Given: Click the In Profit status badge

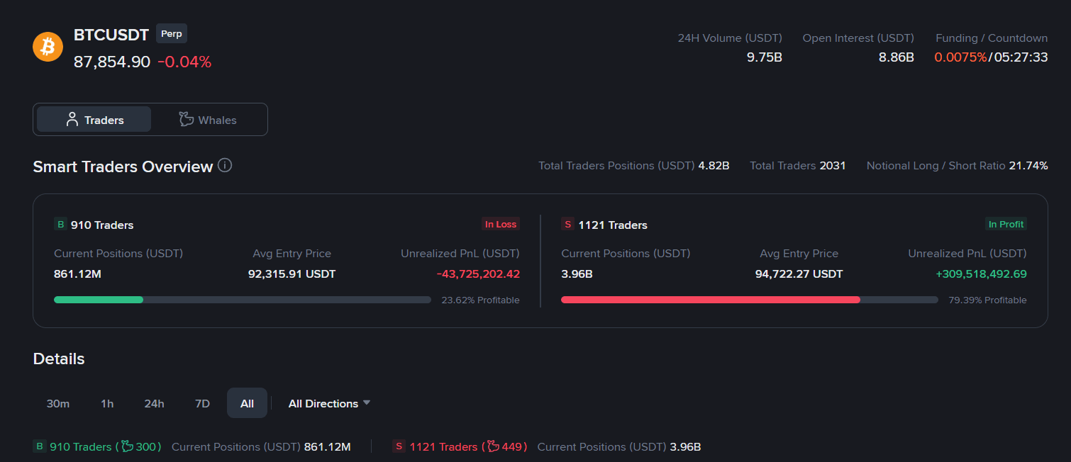Looking at the screenshot, I should [1006, 224].
